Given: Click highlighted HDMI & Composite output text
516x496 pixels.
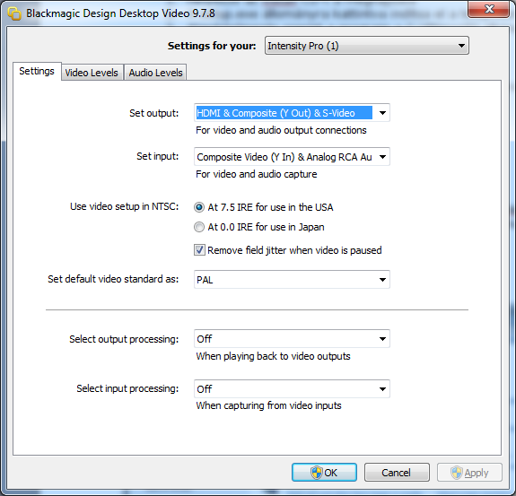Looking at the screenshot, I should coord(275,113).
